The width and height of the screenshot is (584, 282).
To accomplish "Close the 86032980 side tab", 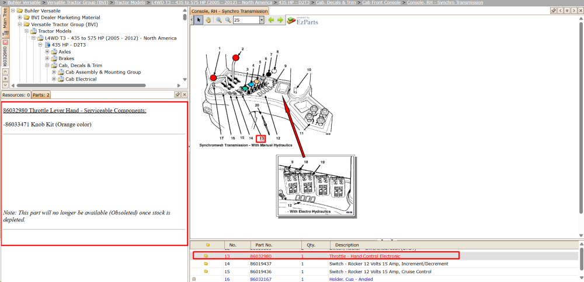I will [x=5, y=43].
